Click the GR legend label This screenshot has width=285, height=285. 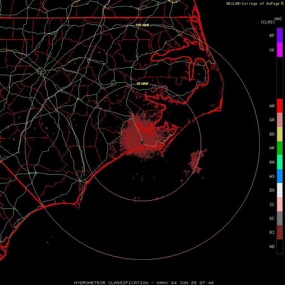[272, 120]
